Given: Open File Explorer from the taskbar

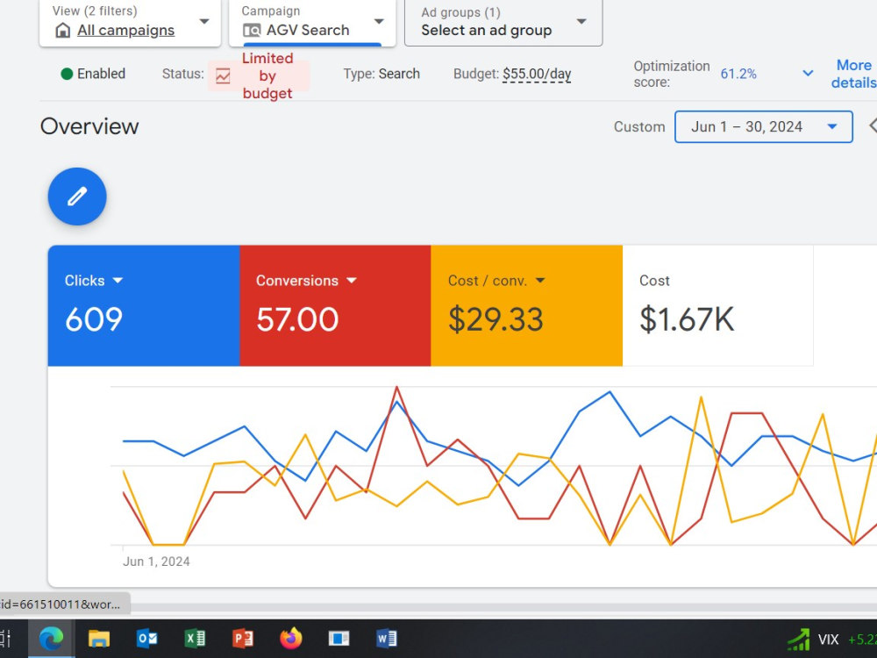Looking at the screenshot, I should pyautogui.click(x=99, y=639).
